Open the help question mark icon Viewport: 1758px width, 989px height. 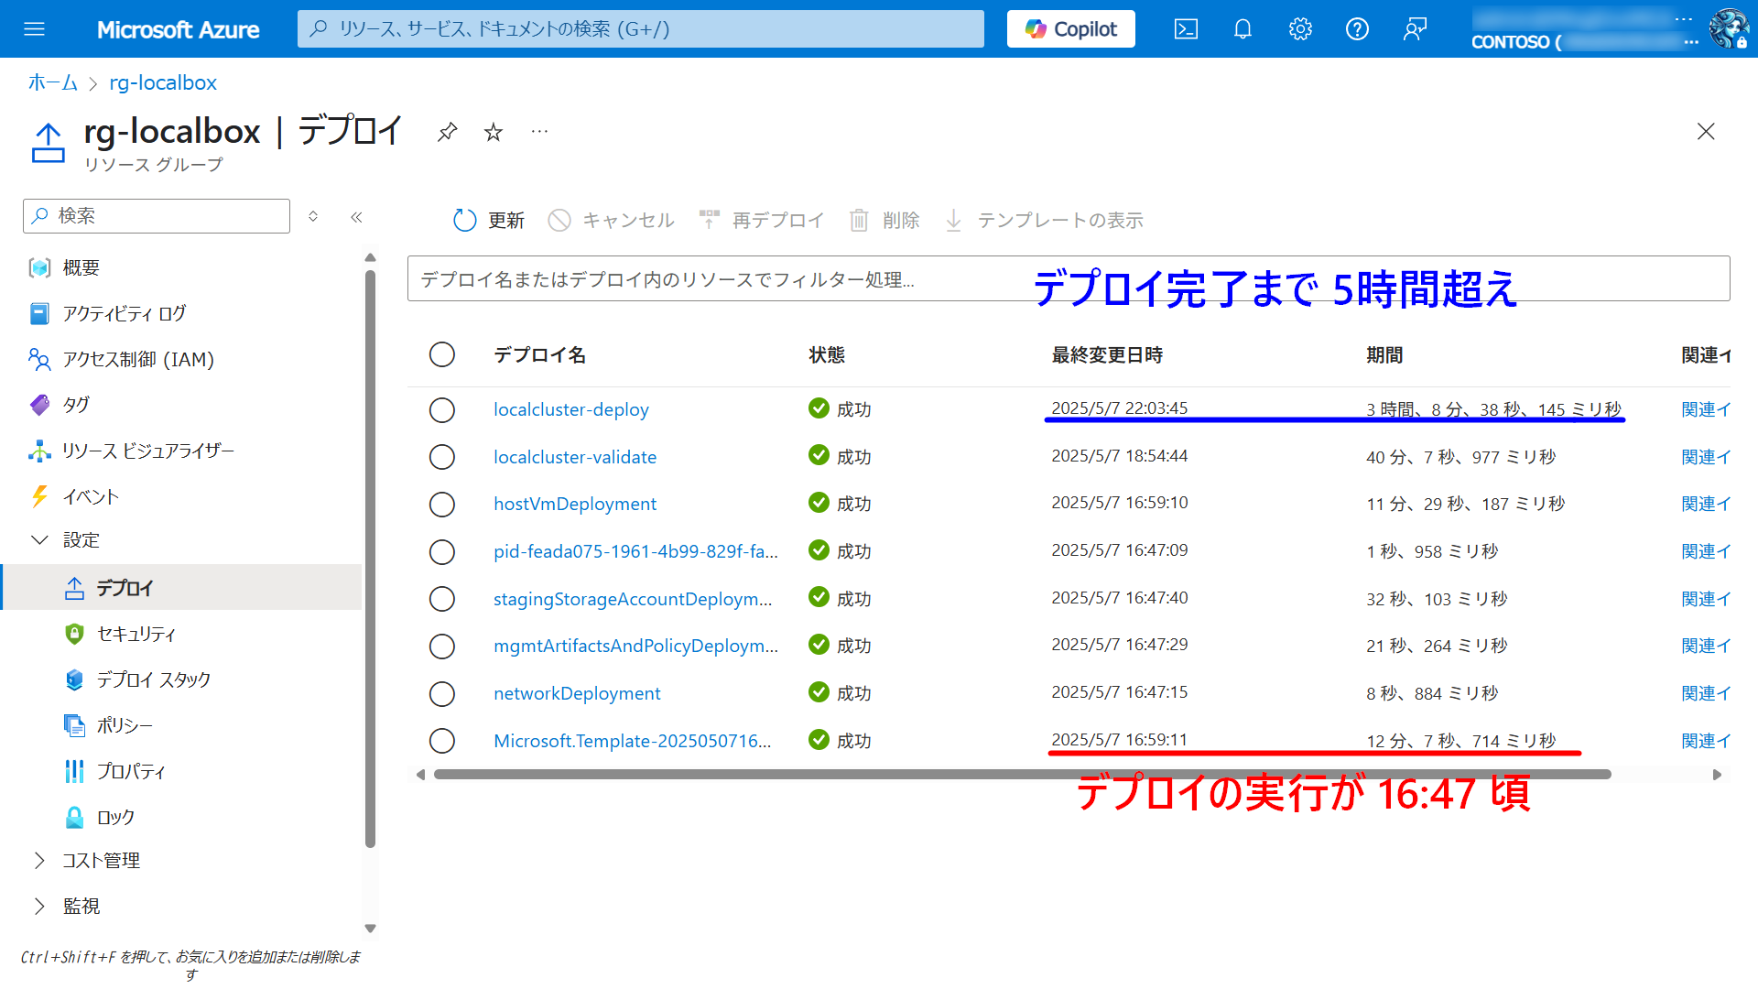[x=1357, y=28]
